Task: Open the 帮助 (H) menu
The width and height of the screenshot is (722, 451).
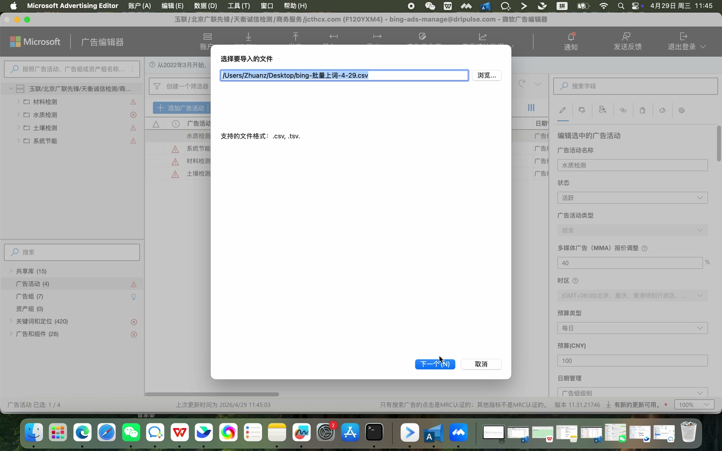Action: coord(295,6)
